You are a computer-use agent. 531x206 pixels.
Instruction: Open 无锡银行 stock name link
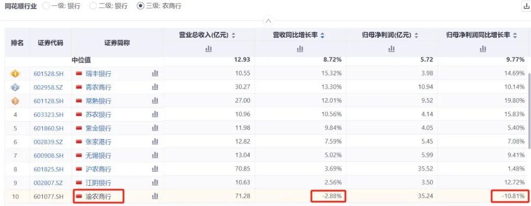98,155
